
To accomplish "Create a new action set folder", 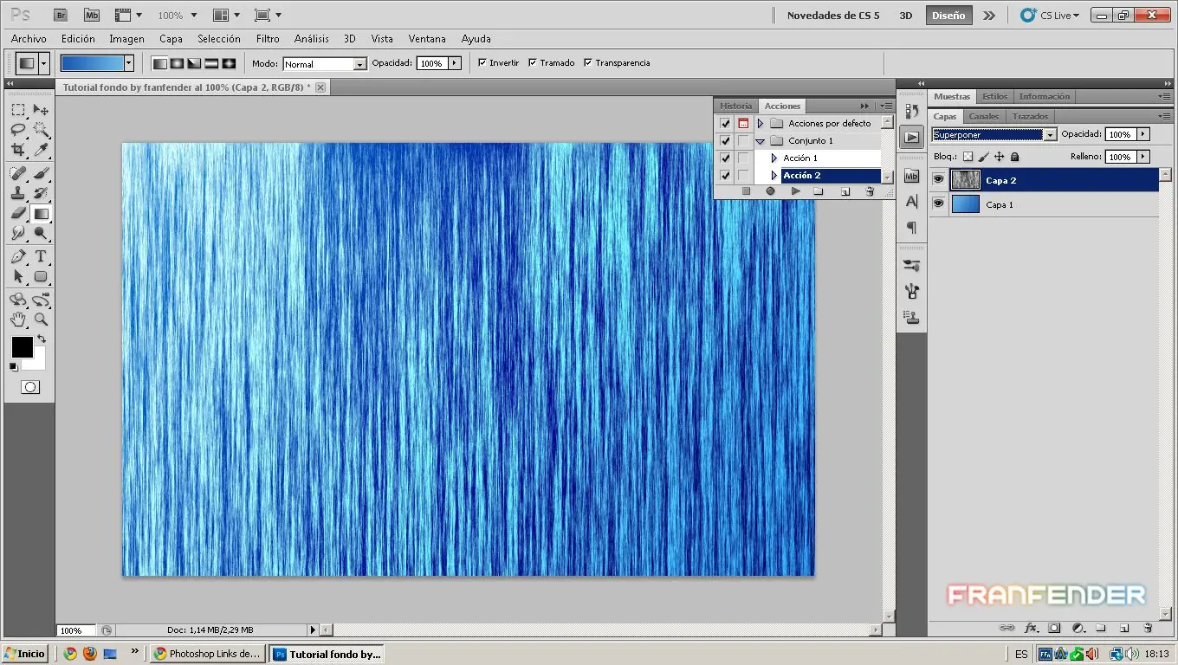I will coord(819,191).
